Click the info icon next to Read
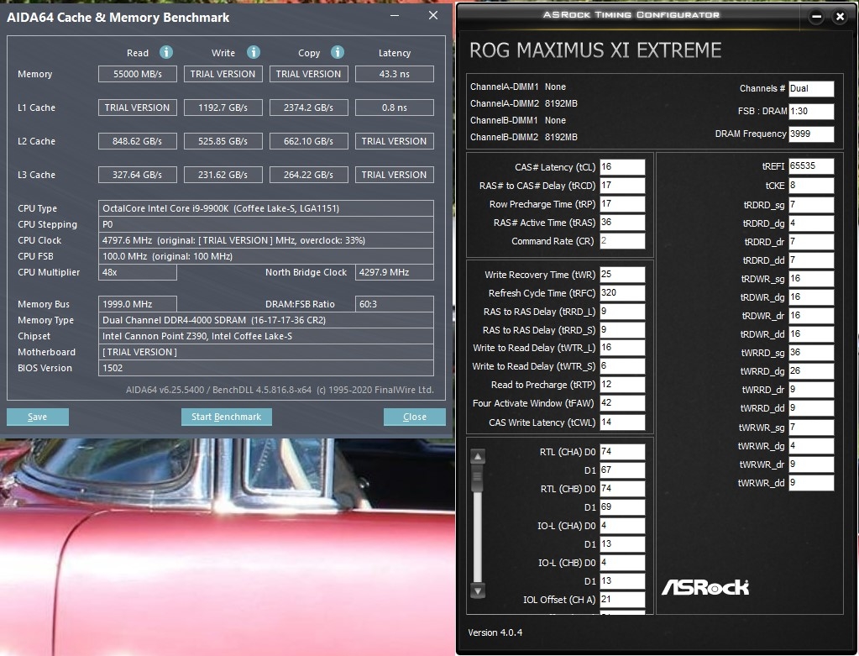This screenshot has width=859, height=656. tap(166, 52)
